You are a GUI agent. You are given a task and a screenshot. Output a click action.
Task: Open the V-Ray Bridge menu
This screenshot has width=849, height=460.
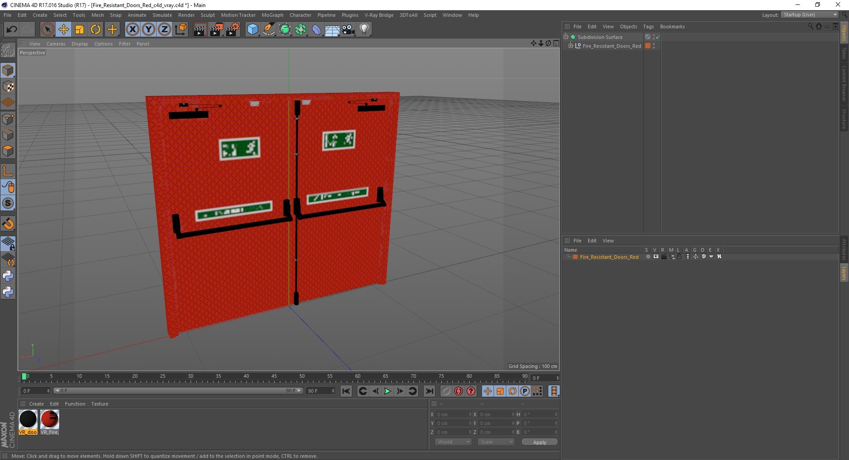[x=379, y=15]
